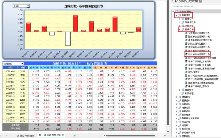Click the 聖誕節行情上漲機率統計表 report icon
Image resolution: width=221 pixels, height=138 pixels.
coord(186,83)
